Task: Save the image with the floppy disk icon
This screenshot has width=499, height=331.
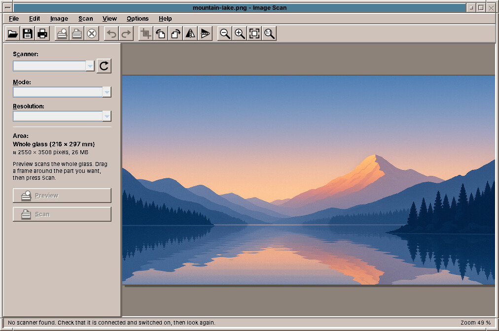Action: [28, 33]
